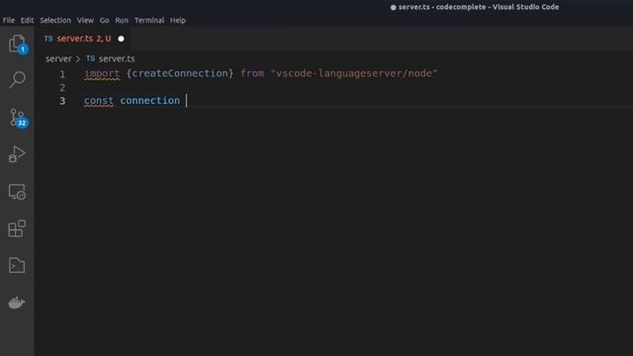633x356 pixels.
Task: Select the server.ts editor tab
Action: pyautogui.click(x=83, y=39)
